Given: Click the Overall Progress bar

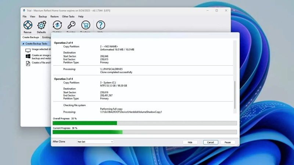Looking at the screenshot, I should pos(145,123).
